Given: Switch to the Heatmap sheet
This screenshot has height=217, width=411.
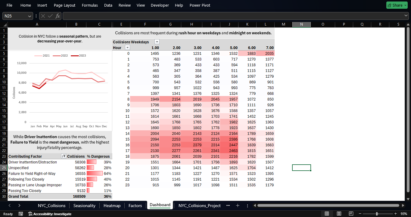Looking at the screenshot, I should click(112, 206).
